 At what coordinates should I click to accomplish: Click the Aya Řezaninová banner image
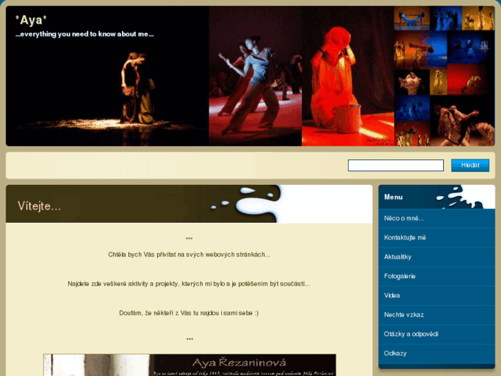[190, 365]
